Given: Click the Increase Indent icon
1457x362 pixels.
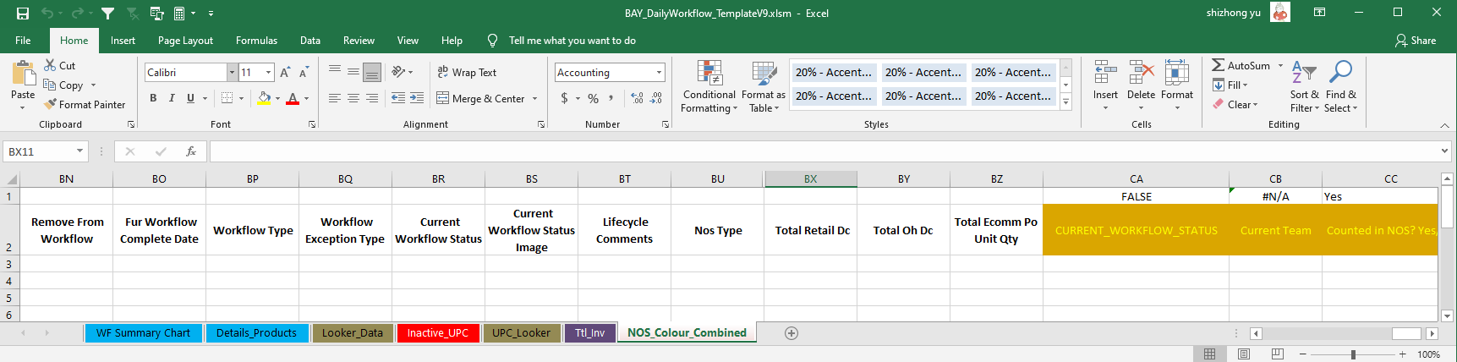Looking at the screenshot, I should click(x=417, y=98).
